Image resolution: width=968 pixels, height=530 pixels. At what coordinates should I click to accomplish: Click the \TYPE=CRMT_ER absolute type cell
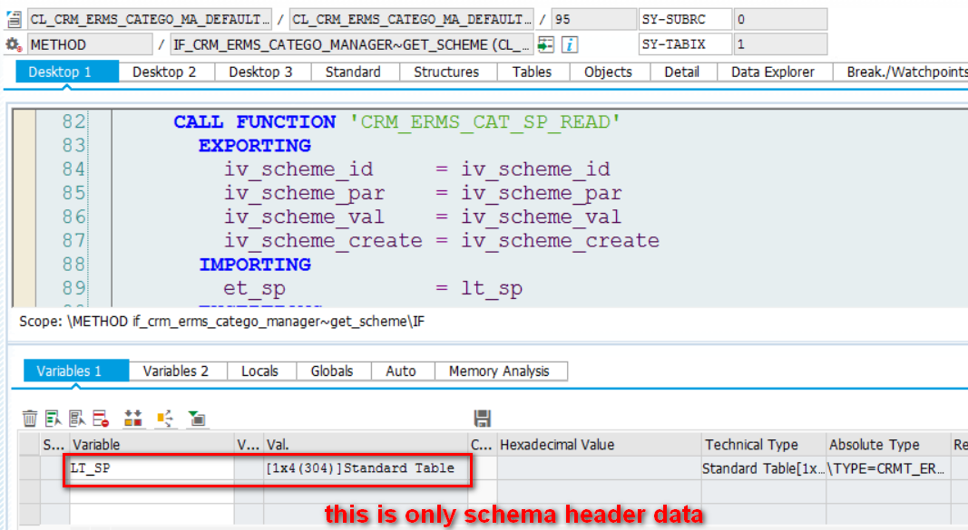[x=888, y=468]
